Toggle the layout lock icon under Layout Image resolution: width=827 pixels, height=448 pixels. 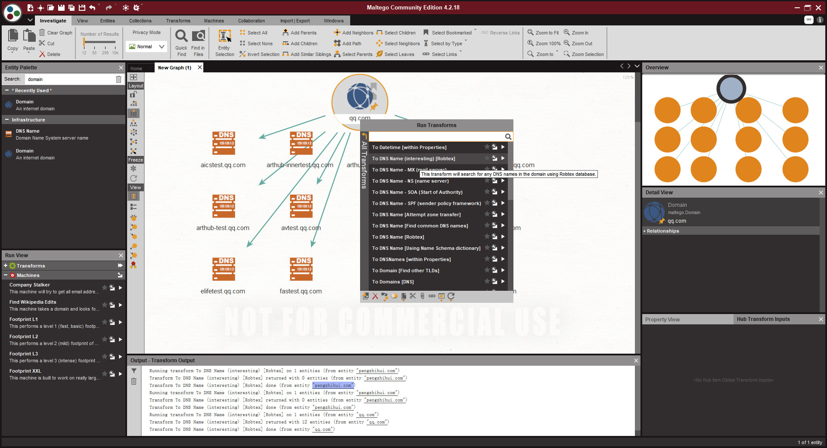click(x=134, y=94)
